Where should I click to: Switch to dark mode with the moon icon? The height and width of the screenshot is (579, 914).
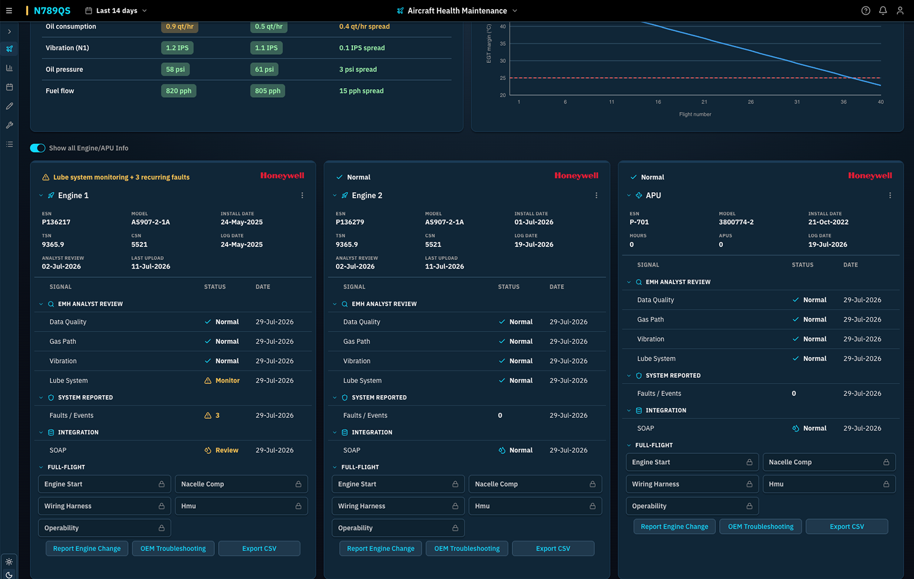click(x=9, y=574)
